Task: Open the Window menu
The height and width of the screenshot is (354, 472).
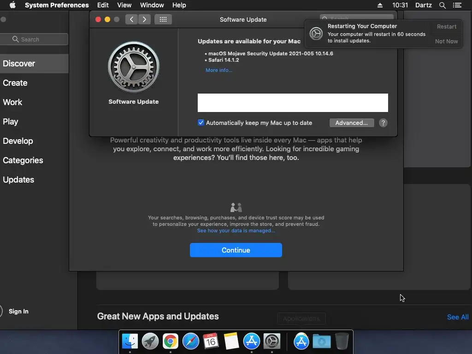Action: tap(152, 5)
